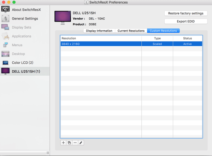Select the DELL U2515H (1) label
Image resolution: width=212 pixels, height=156 pixels.
(26, 71)
